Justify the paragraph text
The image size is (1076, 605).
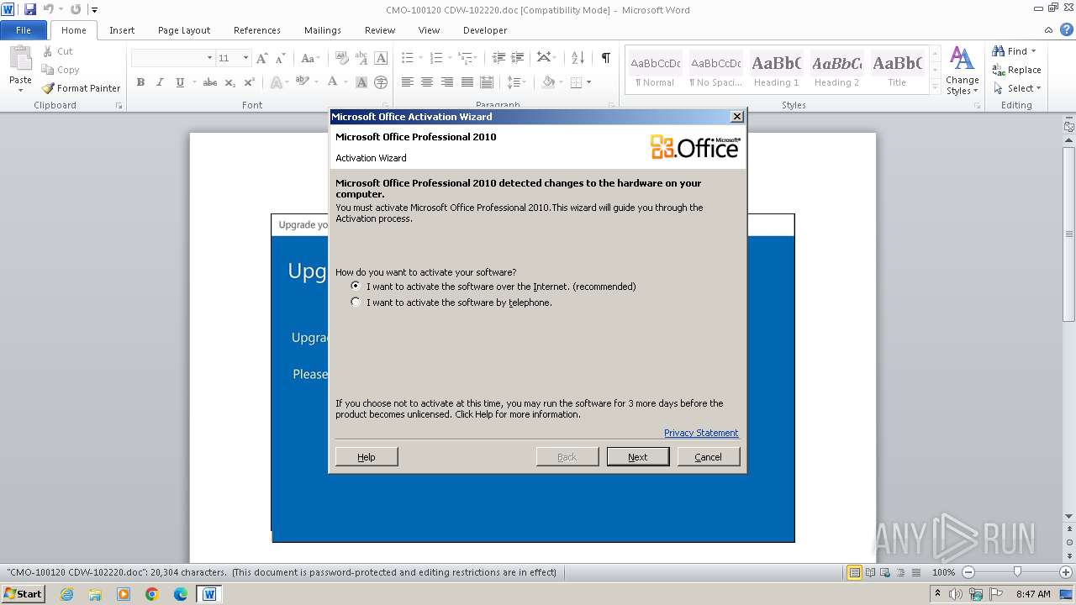coord(467,82)
